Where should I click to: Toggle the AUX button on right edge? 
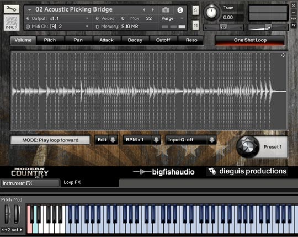tap(294, 18)
